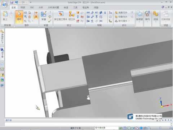Select the second icon in Relate top row
Screen dimensions: 173x130
click(92, 13)
